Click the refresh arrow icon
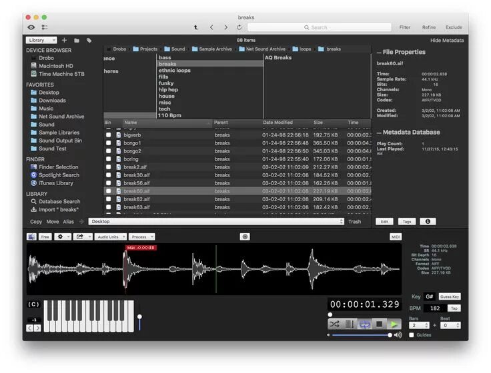 239,27
